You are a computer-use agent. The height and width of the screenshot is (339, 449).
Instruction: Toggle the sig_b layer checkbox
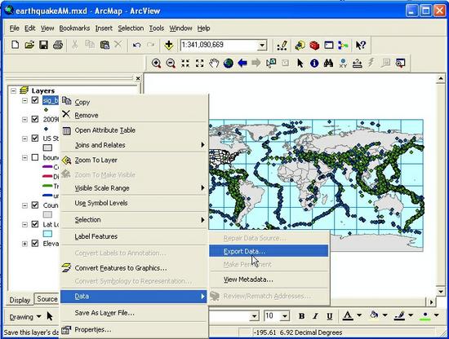pos(35,100)
